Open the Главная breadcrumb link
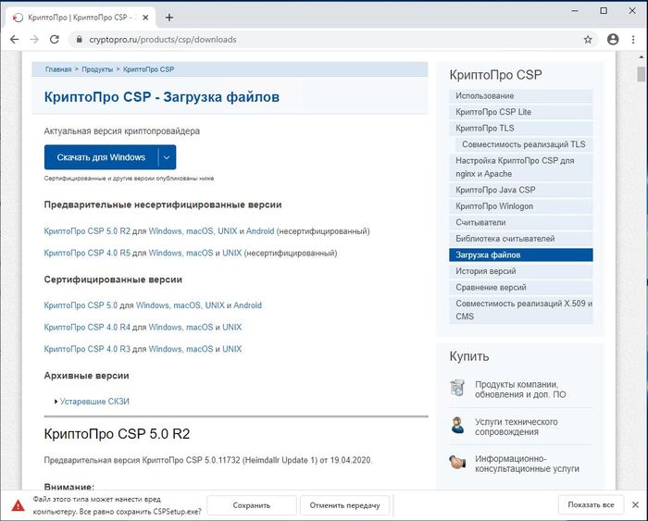 click(x=58, y=69)
